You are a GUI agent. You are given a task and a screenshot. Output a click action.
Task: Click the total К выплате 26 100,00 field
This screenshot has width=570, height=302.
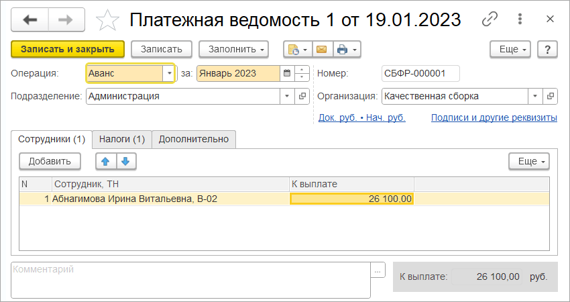coord(487,277)
